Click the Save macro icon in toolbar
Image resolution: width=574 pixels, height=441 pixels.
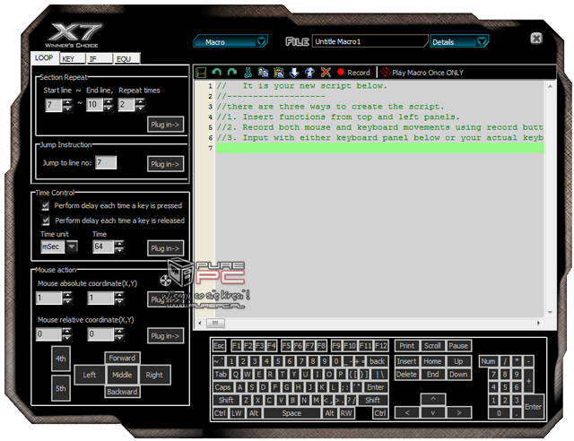coord(202,73)
